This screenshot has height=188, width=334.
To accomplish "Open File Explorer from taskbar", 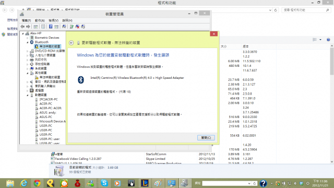I will coord(10,183).
